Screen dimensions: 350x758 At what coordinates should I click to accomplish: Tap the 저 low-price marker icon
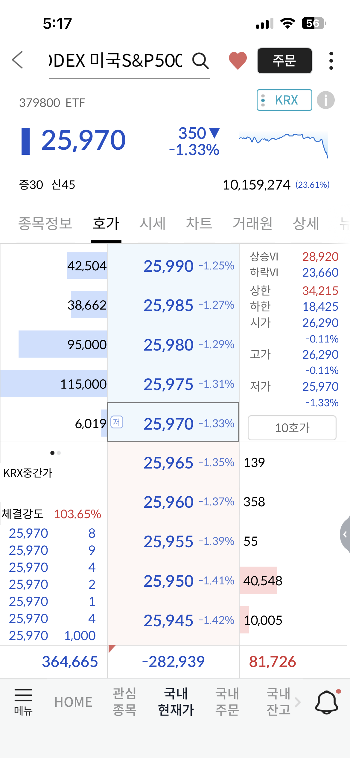[117, 422]
